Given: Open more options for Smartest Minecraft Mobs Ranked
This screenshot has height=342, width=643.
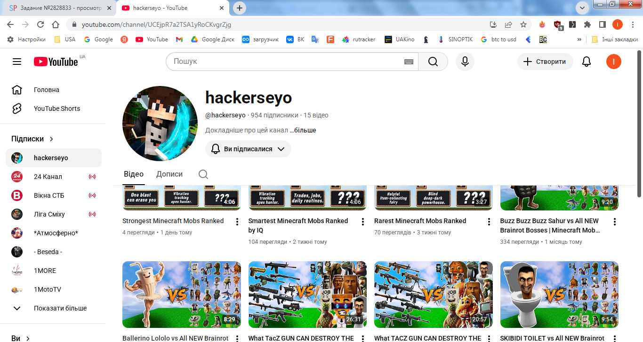Looking at the screenshot, I should point(363,222).
